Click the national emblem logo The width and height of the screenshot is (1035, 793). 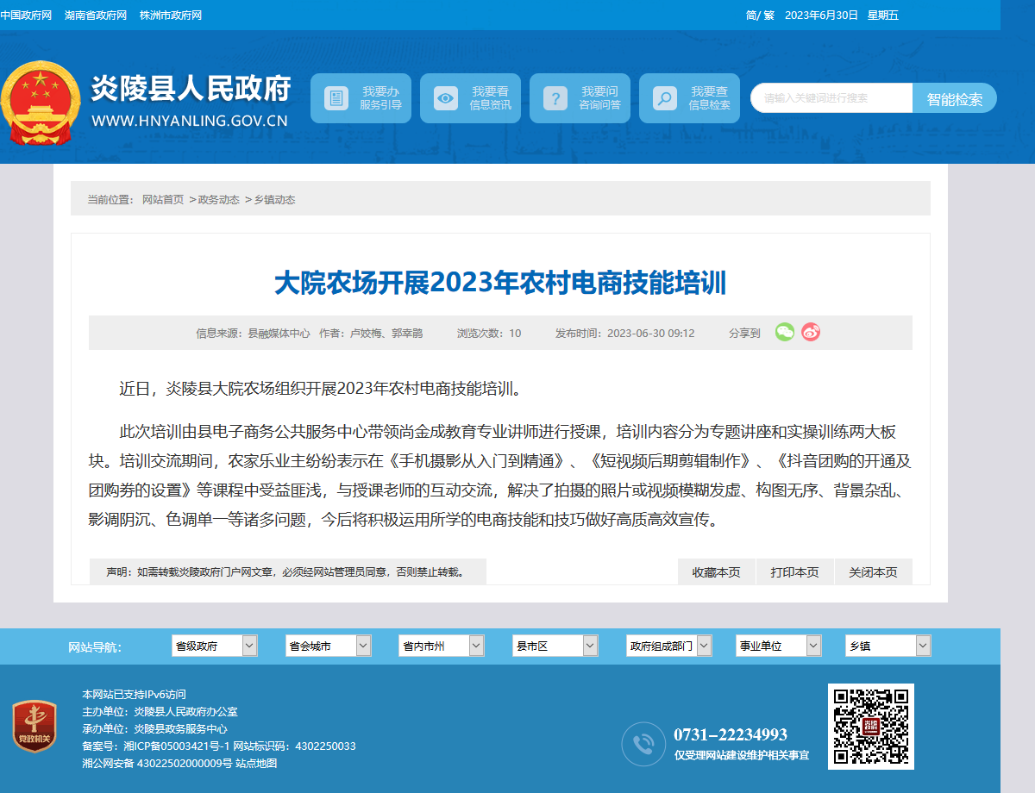tap(40, 103)
